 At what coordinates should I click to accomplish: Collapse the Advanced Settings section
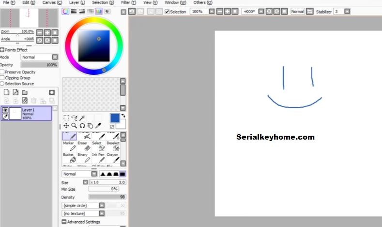click(64, 222)
